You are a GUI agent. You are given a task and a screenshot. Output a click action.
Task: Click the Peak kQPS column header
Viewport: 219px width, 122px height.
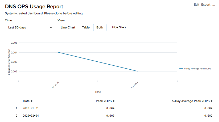point(104,101)
